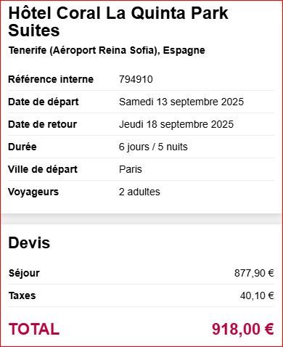Select the Paris departure city value

click(130, 169)
